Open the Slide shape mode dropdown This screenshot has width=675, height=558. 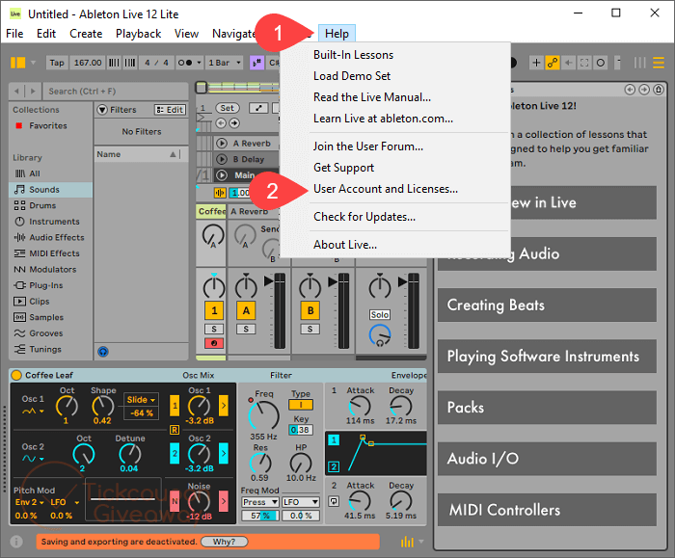click(x=141, y=400)
